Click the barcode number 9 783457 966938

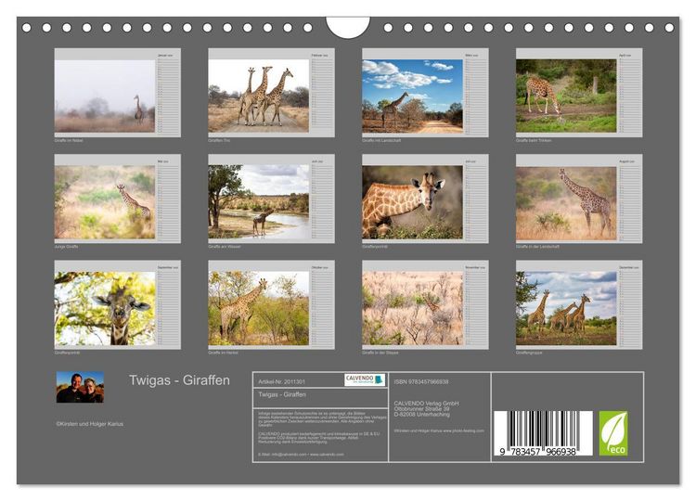[537, 451]
